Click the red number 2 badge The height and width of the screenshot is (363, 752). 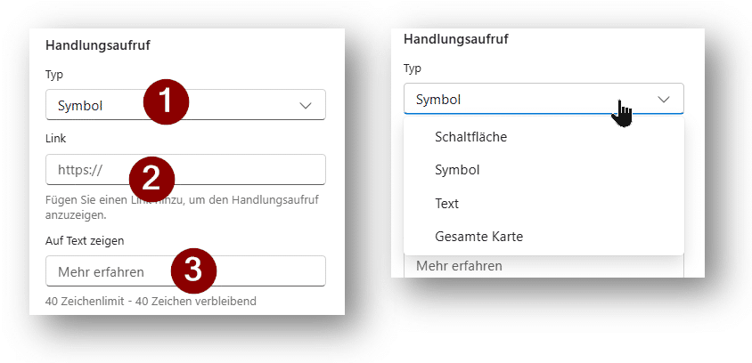coord(151,175)
